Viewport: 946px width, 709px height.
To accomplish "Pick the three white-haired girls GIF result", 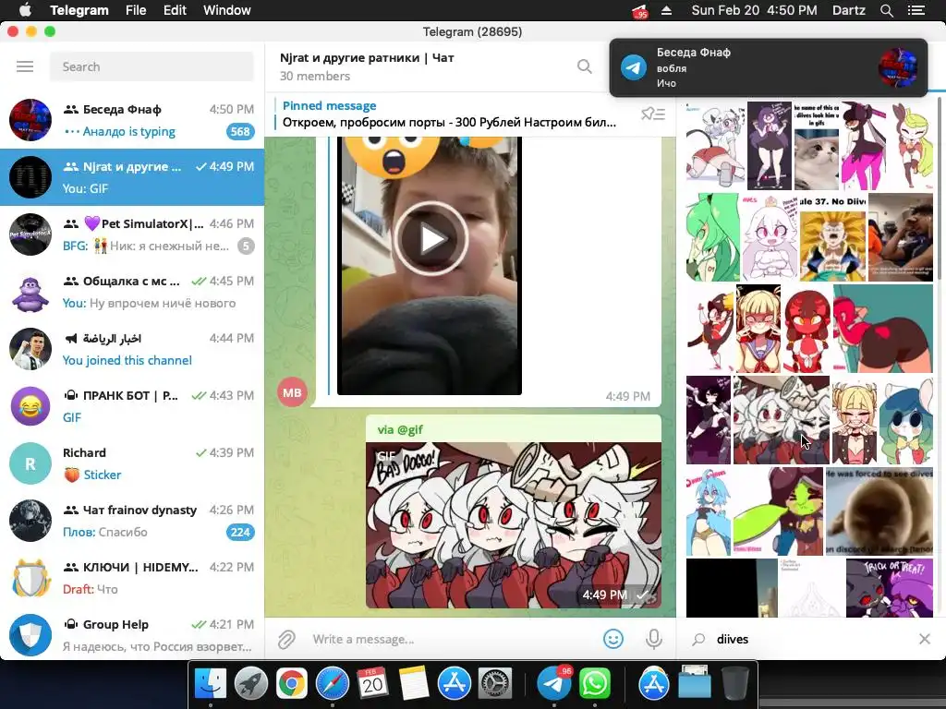I will tap(781, 420).
